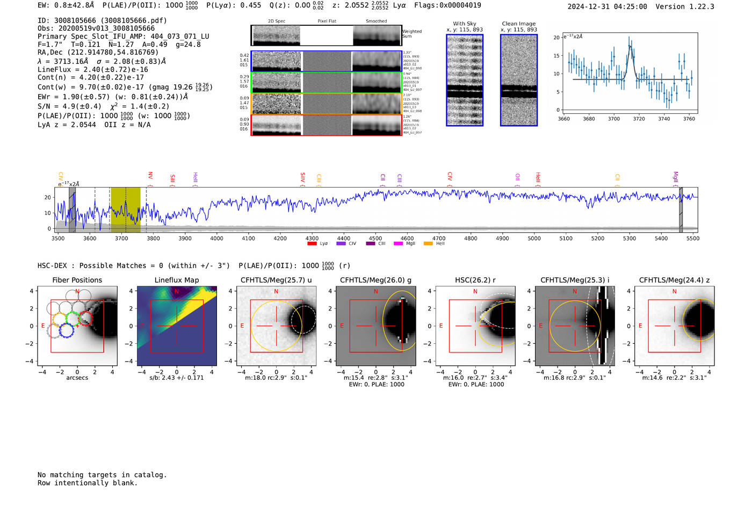Click the Flags:0x00004019 text
The height and width of the screenshot is (512, 752).
click(x=447, y=5)
